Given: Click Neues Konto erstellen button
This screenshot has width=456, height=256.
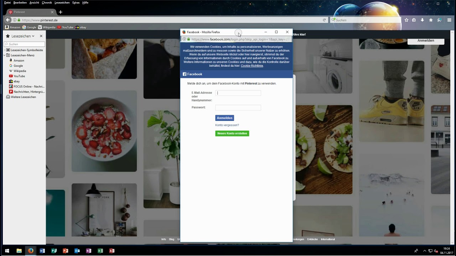Looking at the screenshot, I should 232,133.
